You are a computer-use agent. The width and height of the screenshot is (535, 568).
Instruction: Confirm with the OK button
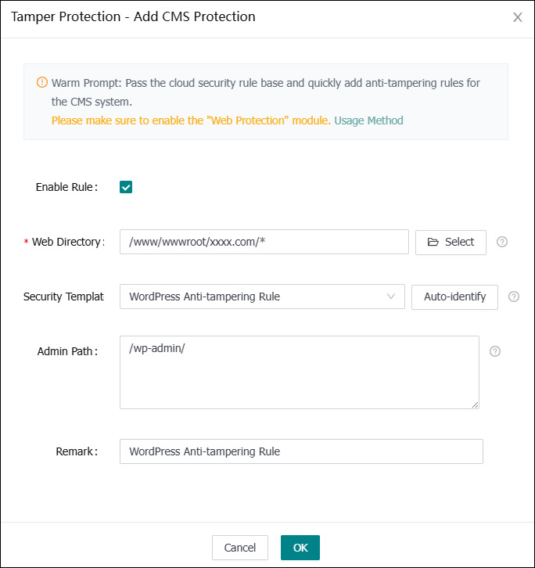[300, 548]
